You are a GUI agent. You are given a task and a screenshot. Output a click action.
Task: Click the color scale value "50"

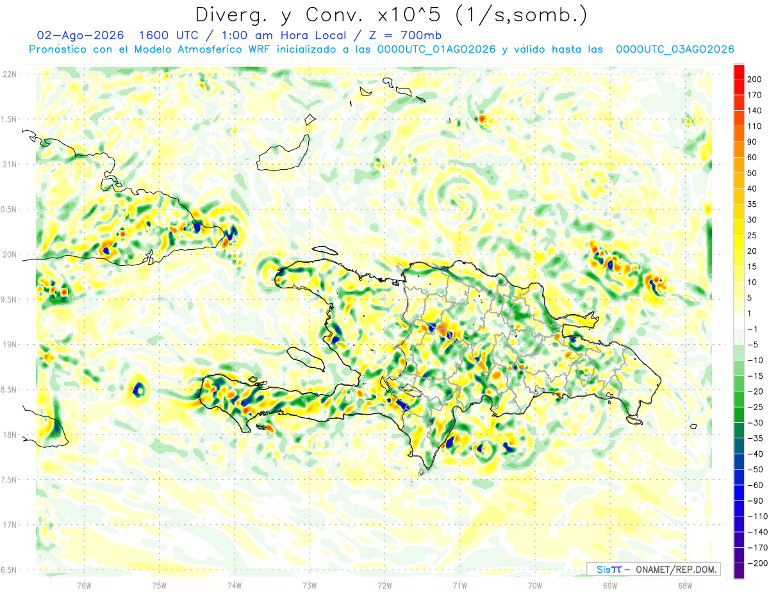pos(753,173)
